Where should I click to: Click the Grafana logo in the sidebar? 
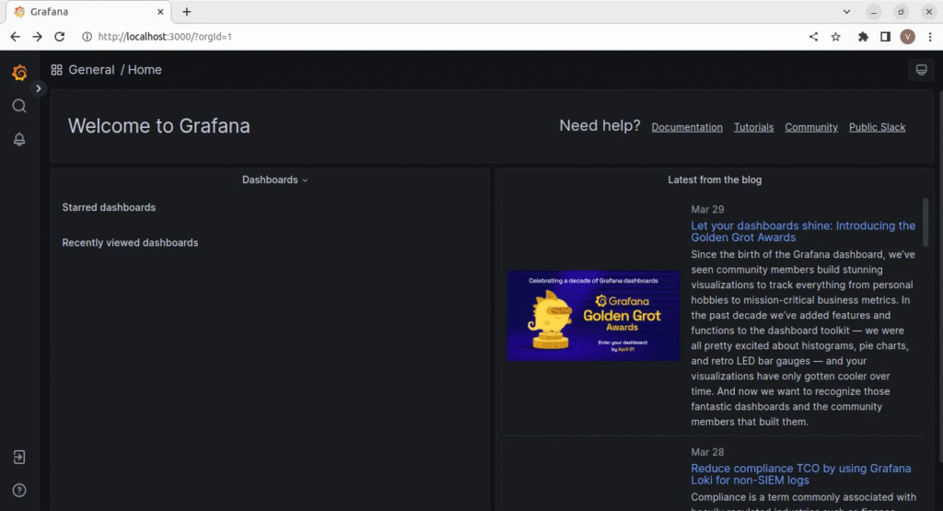[19, 72]
